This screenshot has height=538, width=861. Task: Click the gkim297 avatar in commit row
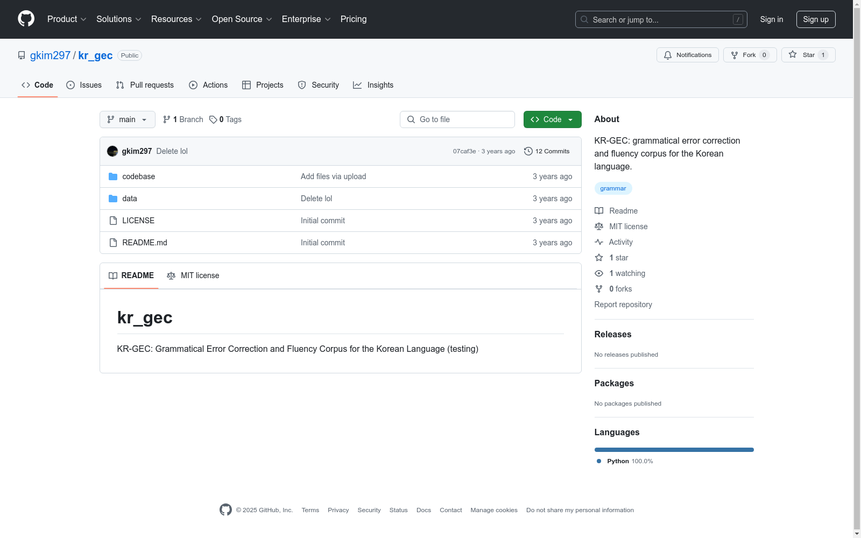(x=112, y=151)
